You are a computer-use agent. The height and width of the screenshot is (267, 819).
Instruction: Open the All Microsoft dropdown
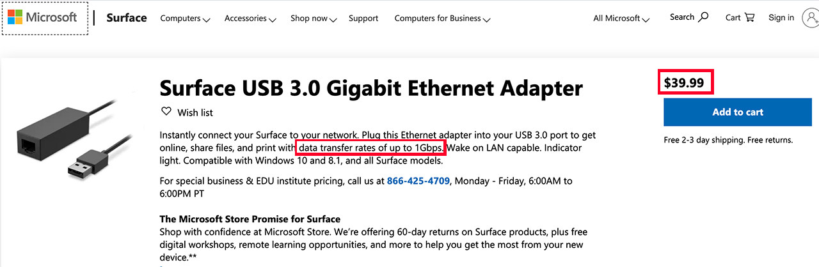tap(621, 19)
